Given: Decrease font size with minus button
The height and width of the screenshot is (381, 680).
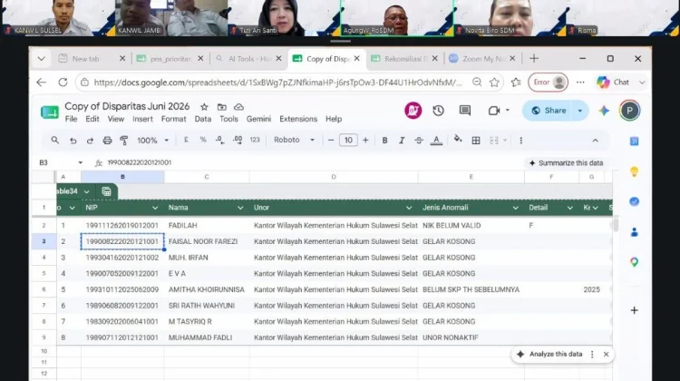Looking at the screenshot, I should [x=331, y=140].
